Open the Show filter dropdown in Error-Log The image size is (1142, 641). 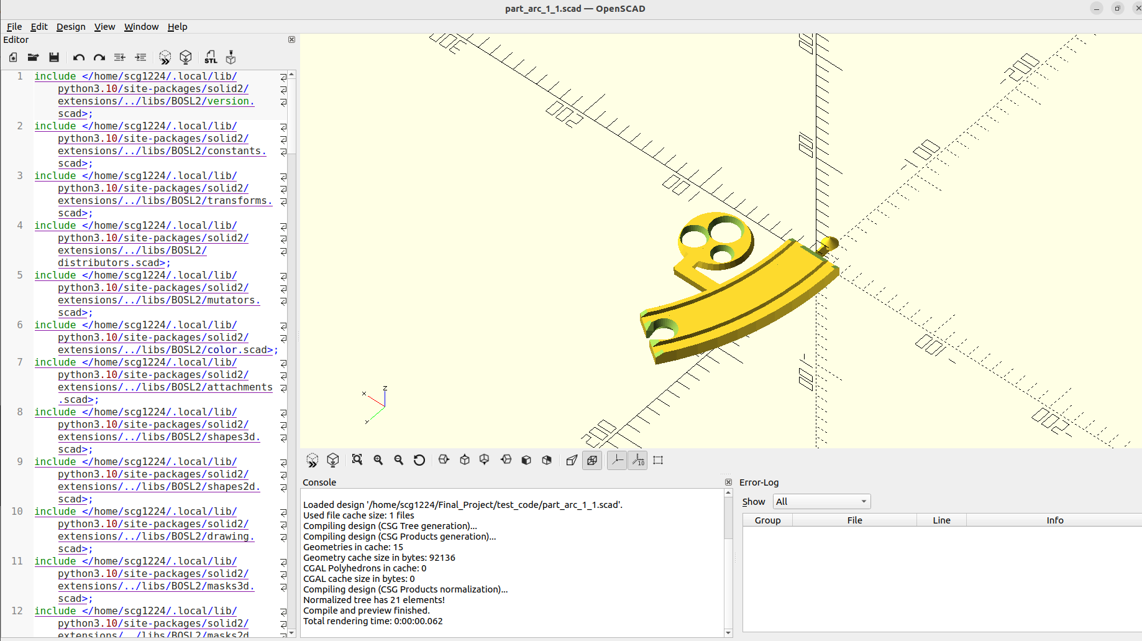[821, 502]
